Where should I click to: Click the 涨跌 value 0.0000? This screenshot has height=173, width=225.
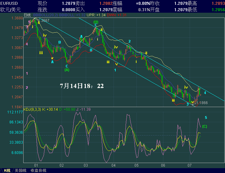click(69, 10)
